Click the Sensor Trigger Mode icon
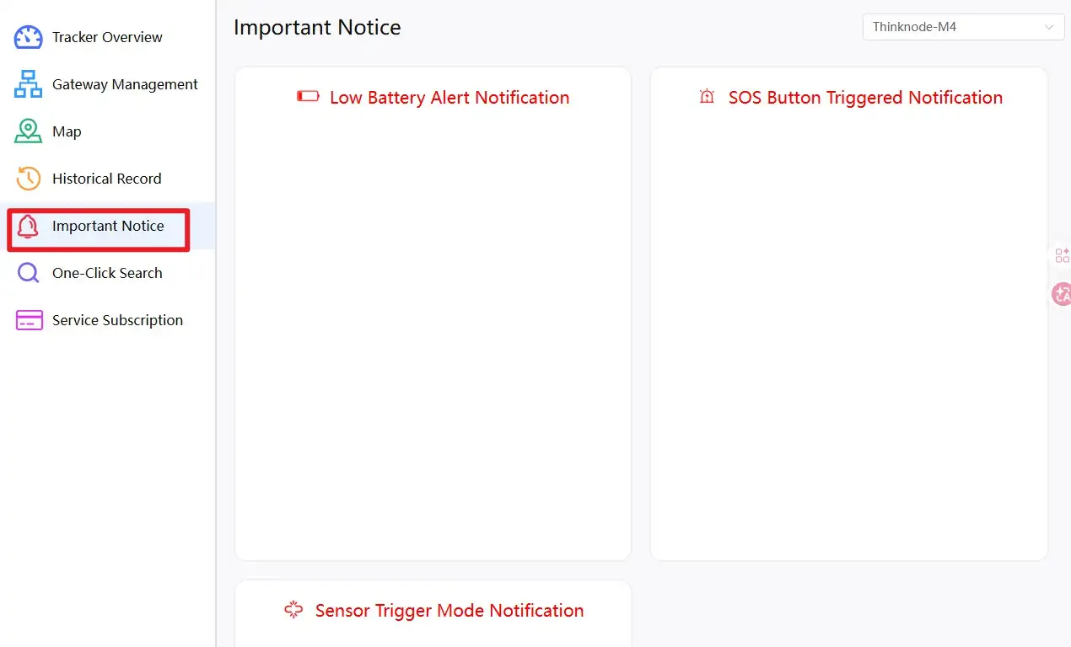Screen dimensions: 1071x647 (293, 610)
